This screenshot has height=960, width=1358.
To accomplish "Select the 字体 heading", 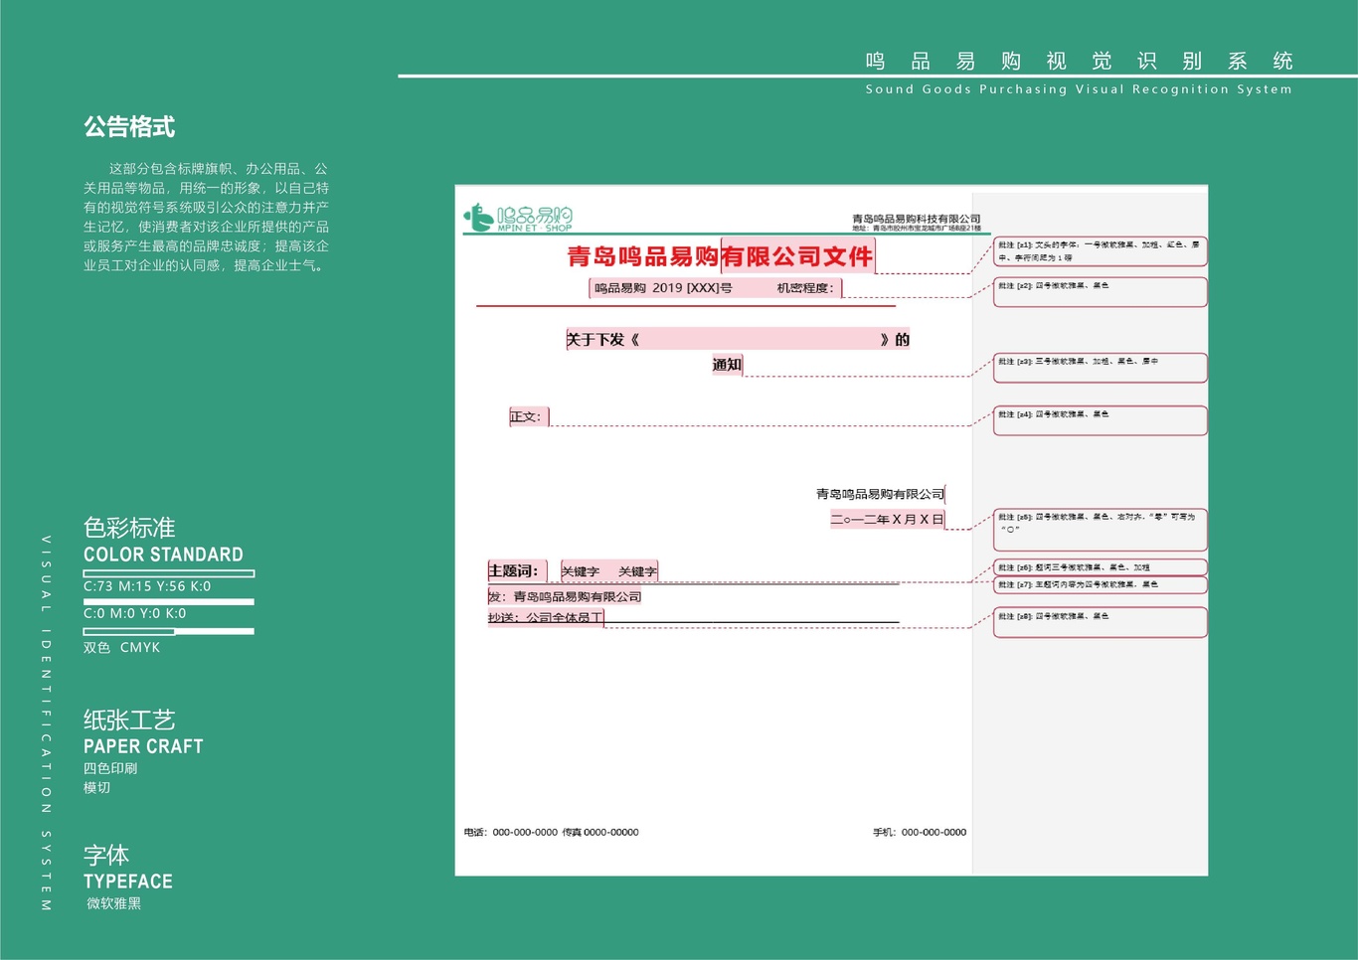I will click(x=106, y=856).
